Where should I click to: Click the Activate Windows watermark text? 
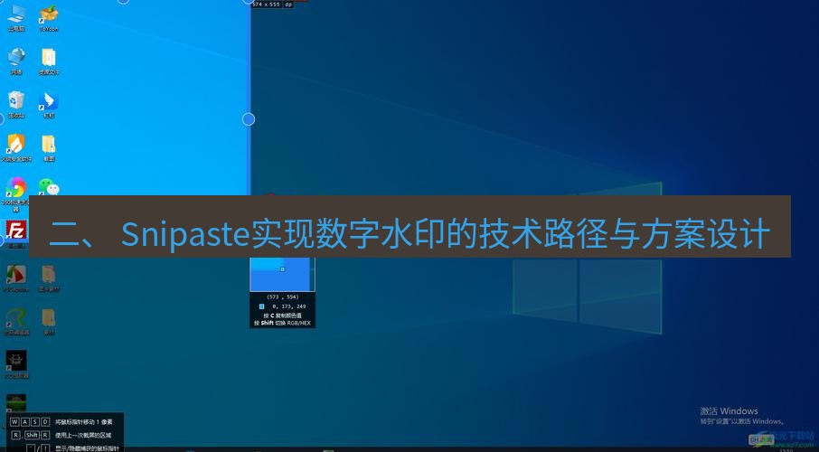[729, 411]
